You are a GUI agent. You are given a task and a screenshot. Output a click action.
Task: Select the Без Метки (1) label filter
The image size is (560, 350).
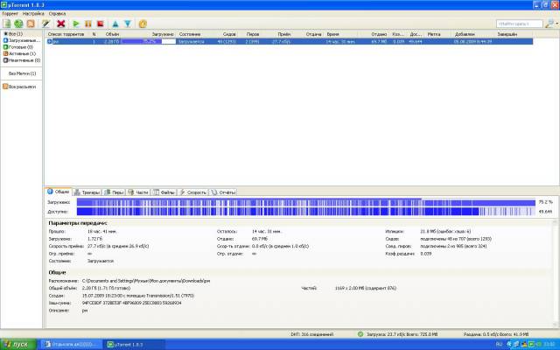pos(22,73)
